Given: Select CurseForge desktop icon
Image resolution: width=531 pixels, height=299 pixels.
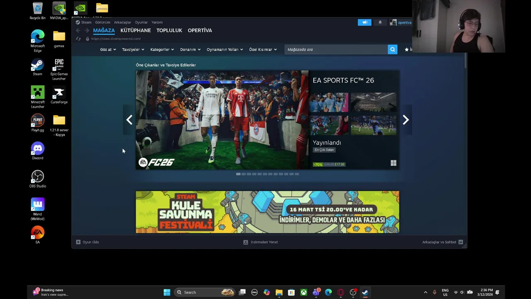Looking at the screenshot, I should 59,95.
